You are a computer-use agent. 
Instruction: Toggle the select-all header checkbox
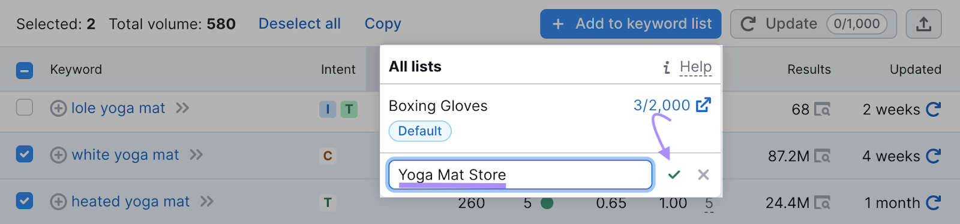25,71
